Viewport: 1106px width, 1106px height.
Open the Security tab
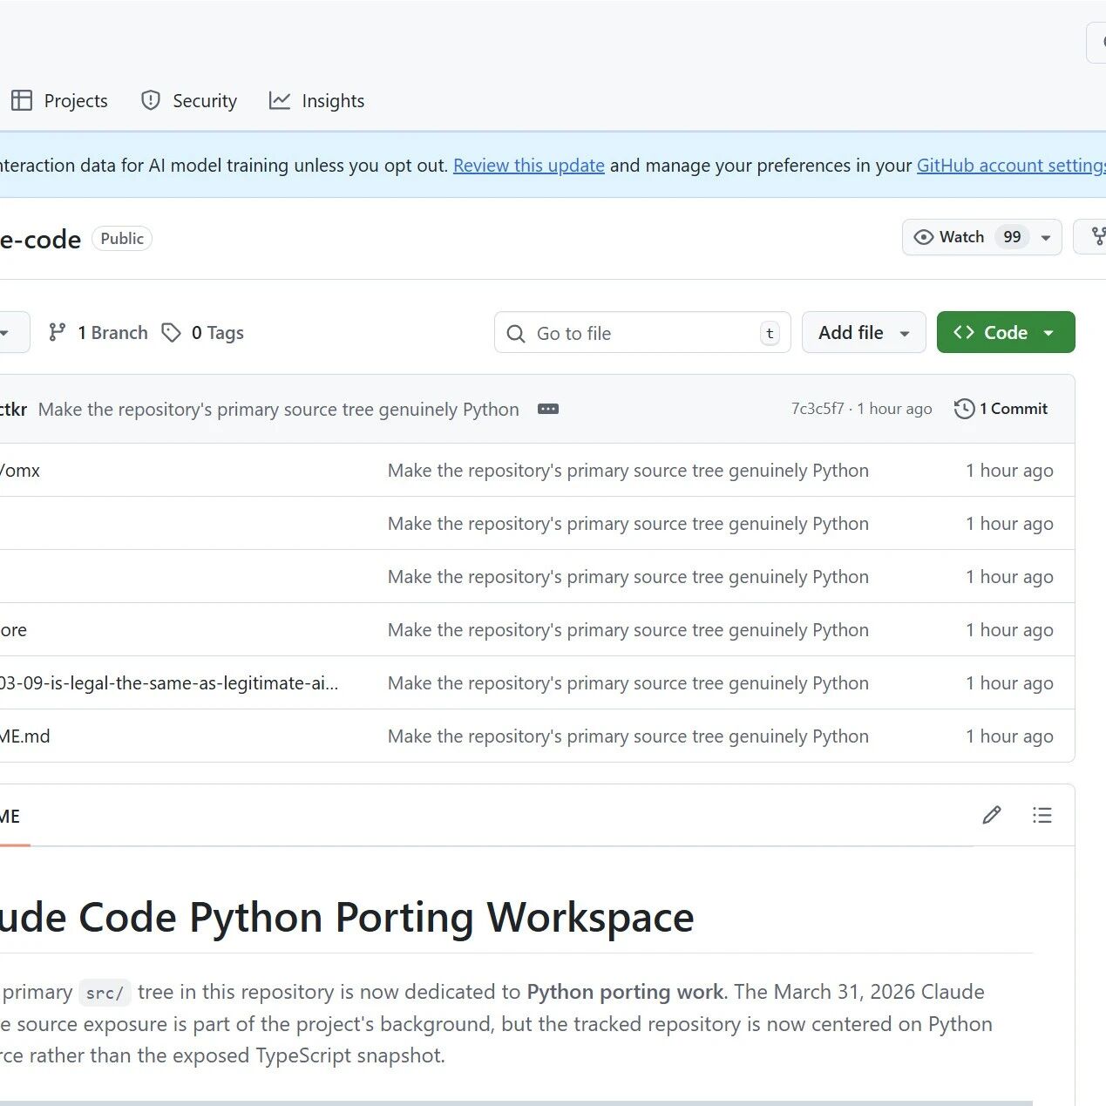tap(204, 101)
